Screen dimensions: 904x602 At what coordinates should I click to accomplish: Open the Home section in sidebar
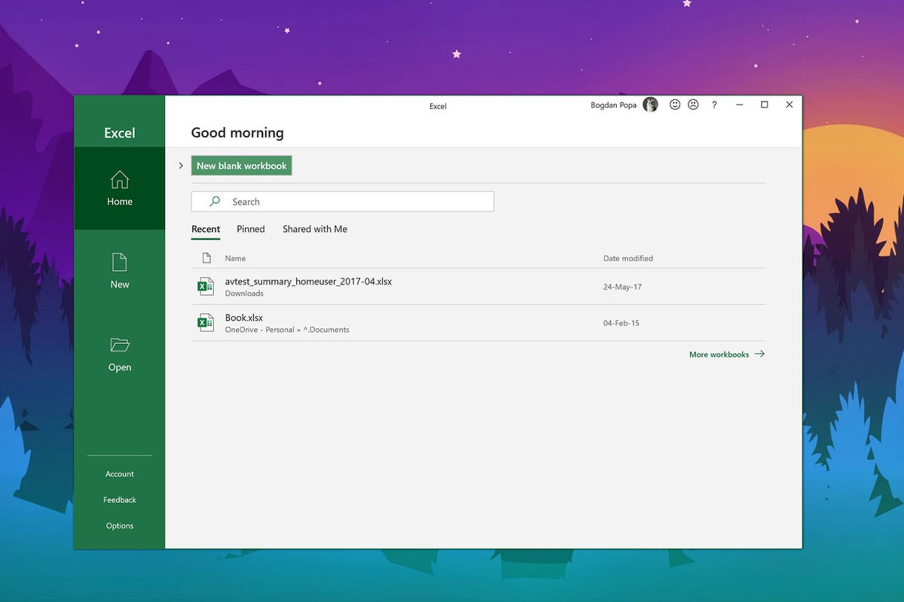[x=120, y=188]
